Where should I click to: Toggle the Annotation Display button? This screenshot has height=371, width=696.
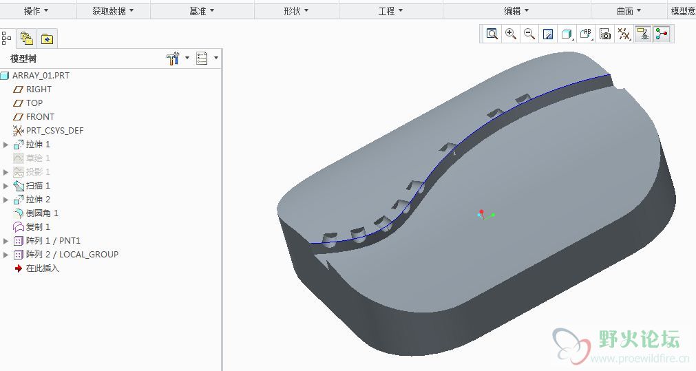pyautogui.click(x=643, y=34)
